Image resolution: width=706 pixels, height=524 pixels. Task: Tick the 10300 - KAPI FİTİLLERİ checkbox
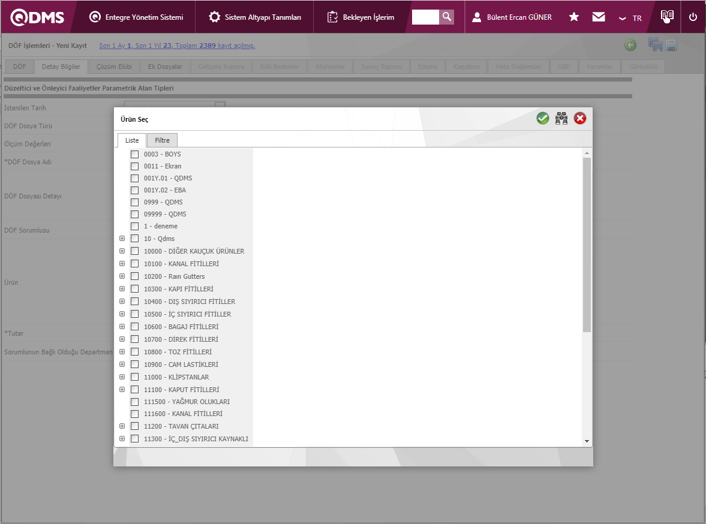pos(135,289)
